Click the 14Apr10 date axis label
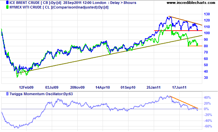This screenshot has height=132, width=218. [x=103, y=87]
